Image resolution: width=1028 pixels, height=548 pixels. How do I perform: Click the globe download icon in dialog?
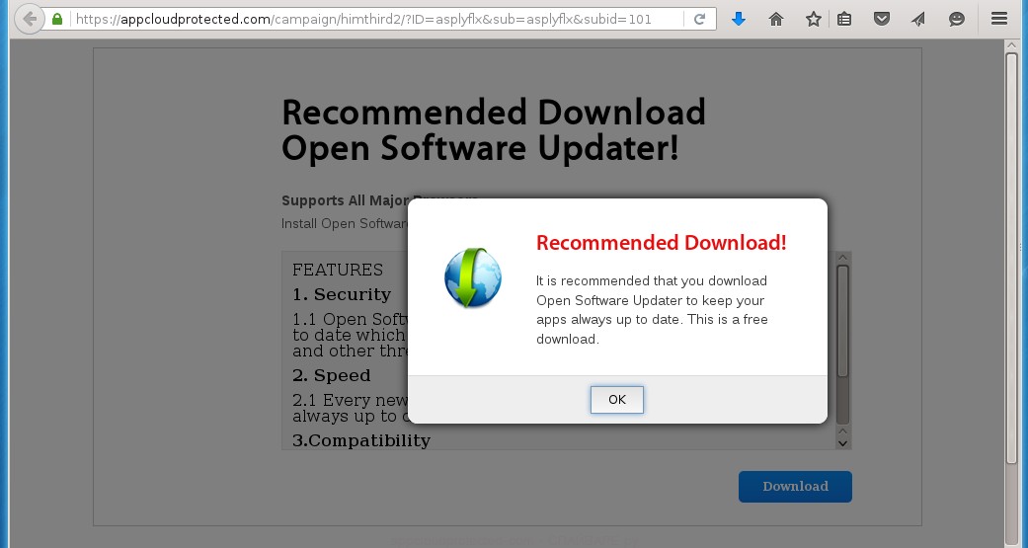pos(473,277)
